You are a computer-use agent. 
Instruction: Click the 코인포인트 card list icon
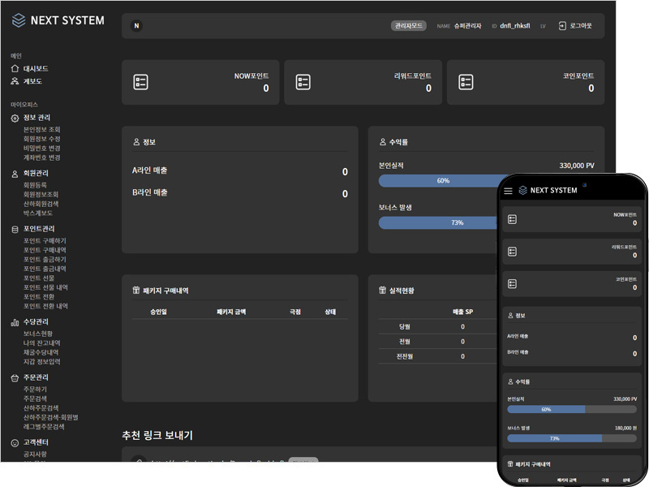click(466, 82)
